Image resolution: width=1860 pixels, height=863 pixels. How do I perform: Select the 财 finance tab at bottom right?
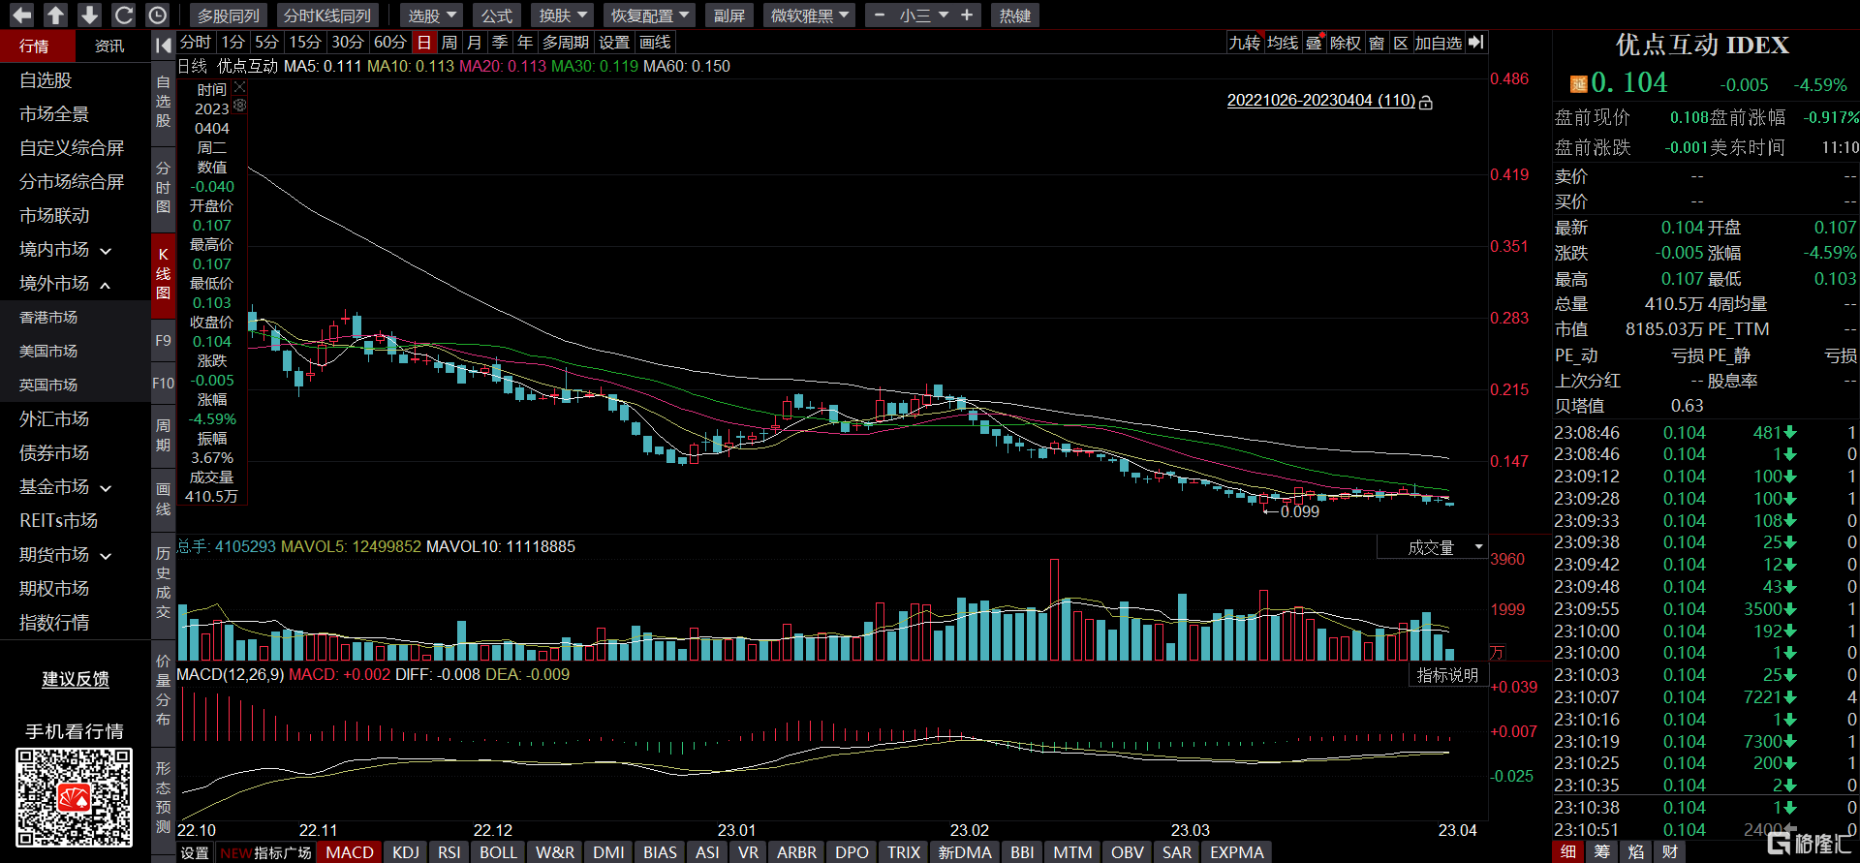click(1670, 851)
